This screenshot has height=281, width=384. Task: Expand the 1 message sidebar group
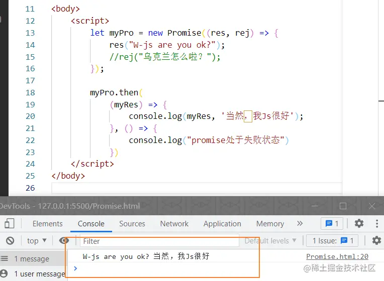tap(32, 259)
